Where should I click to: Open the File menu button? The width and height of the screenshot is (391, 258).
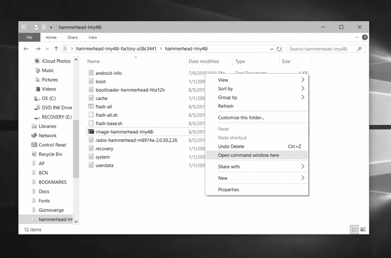[x=29, y=37]
